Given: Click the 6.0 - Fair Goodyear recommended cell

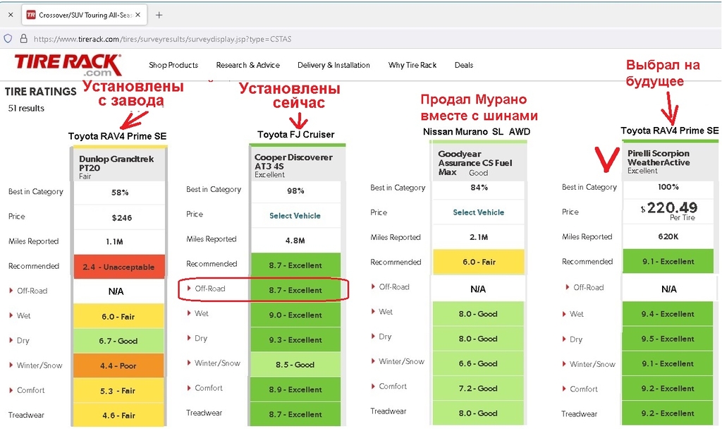Looking at the screenshot, I should (x=479, y=262).
